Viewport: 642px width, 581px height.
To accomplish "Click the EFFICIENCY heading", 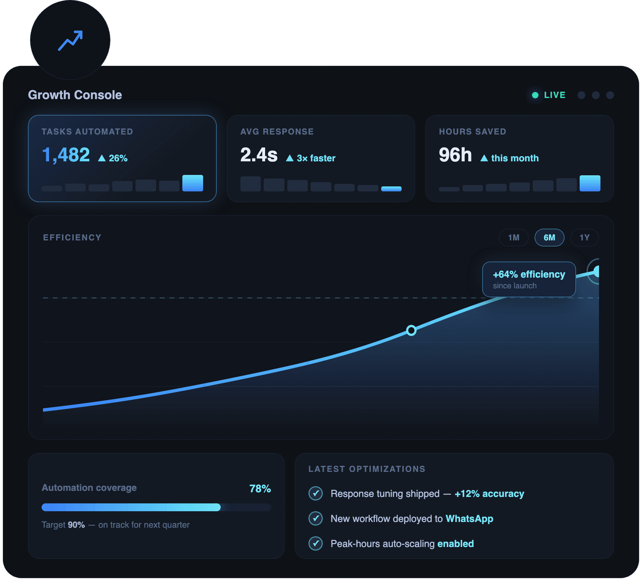I will (x=72, y=238).
